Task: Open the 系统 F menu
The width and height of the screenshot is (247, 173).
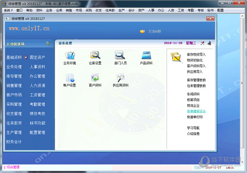Action: (9, 10)
